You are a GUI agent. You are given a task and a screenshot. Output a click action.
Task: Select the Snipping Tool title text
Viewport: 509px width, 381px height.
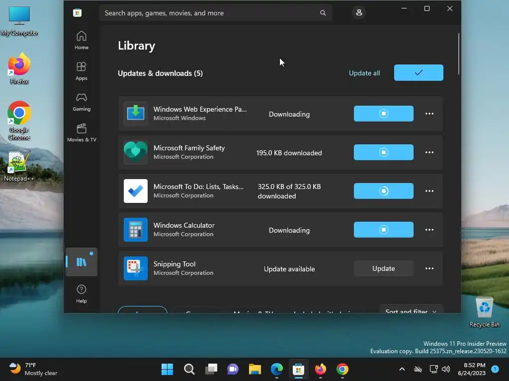[174, 264]
